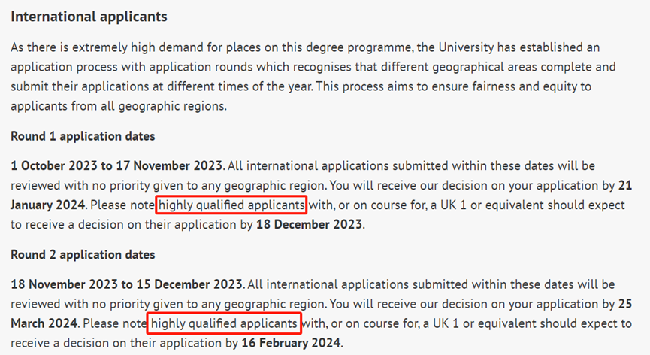Click the bold "March 2024" text

[44, 323]
